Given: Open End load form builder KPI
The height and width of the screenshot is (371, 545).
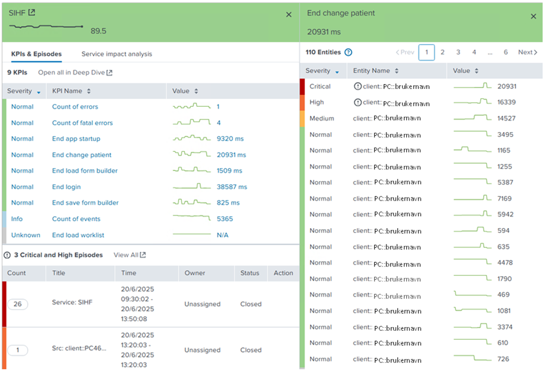Looking at the screenshot, I should [85, 170].
